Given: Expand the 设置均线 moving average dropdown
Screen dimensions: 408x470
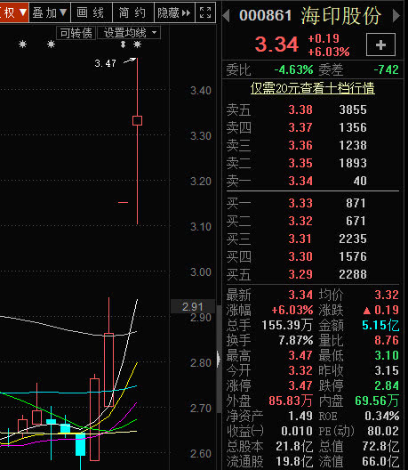Looking at the screenshot, I should tap(129, 33).
